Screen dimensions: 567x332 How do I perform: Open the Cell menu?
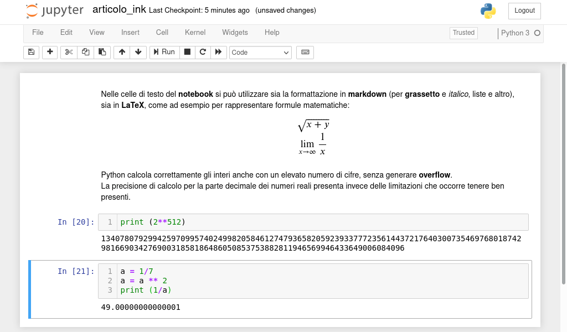pos(162,33)
